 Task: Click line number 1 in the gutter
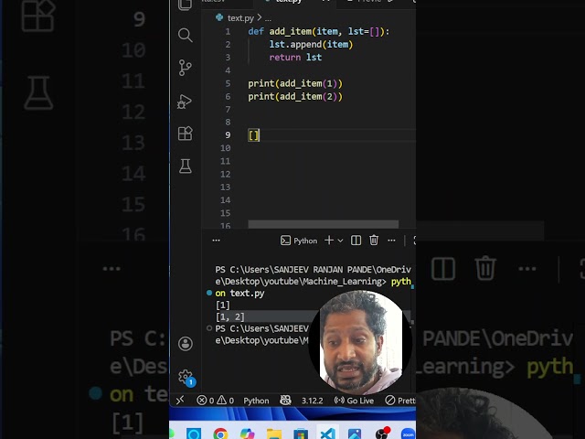pos(228,32)
